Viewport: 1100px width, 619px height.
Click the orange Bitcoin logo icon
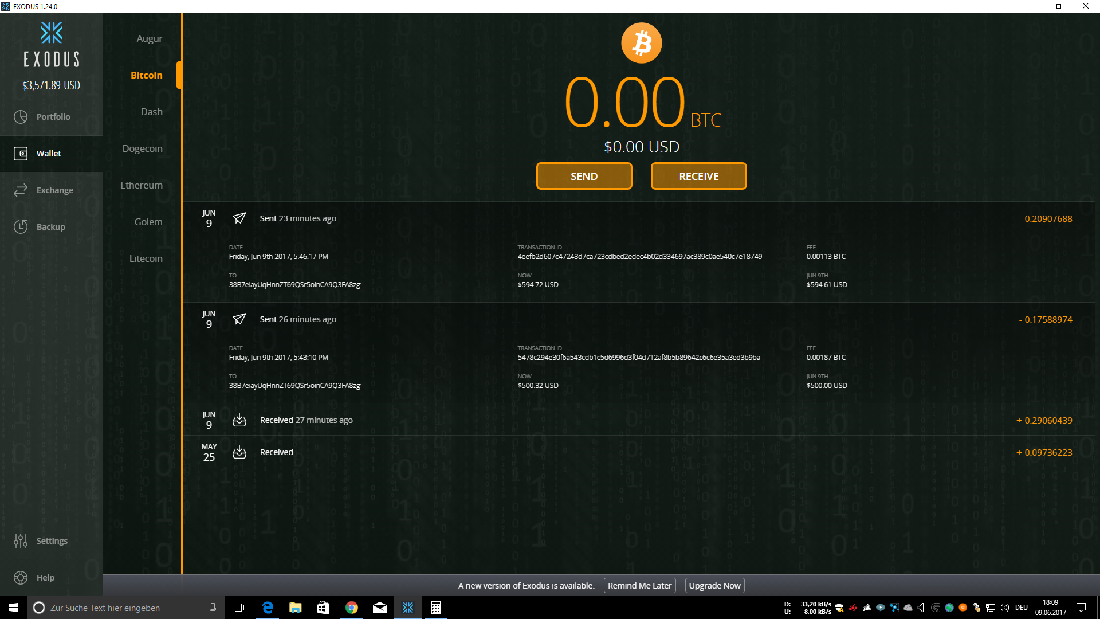click(x=642, y=43)
